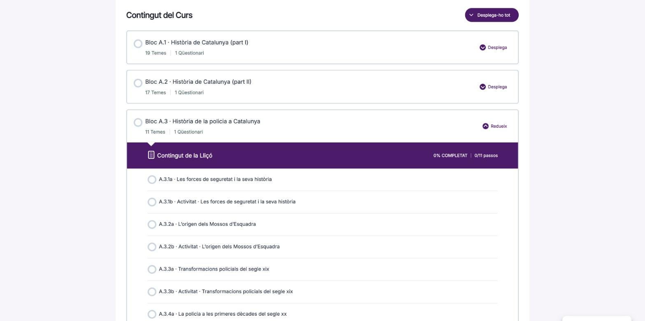Click '0% COMPLETAT' progress text

tap(450, 156)
